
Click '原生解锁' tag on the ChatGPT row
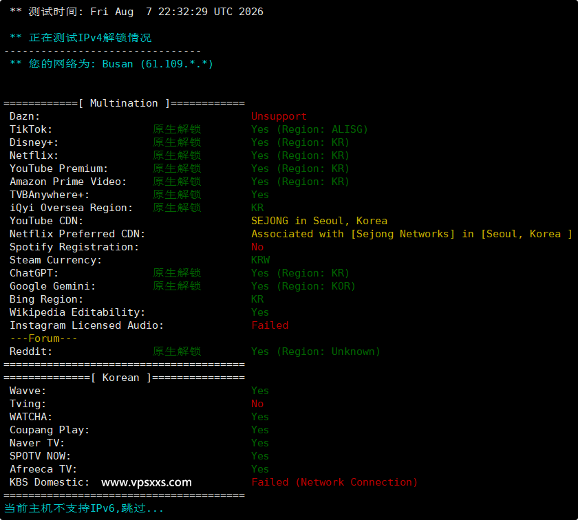pyautogui.click(x=177, y=273)
